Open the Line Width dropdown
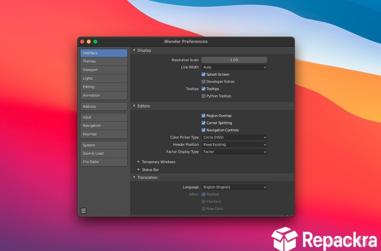 [x=234, y=67]
